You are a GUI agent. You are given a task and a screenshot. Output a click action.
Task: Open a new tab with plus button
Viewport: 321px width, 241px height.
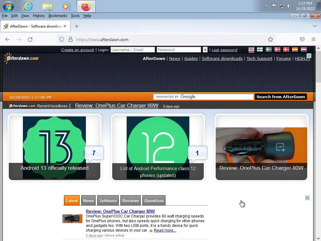[x=76, y=26]
